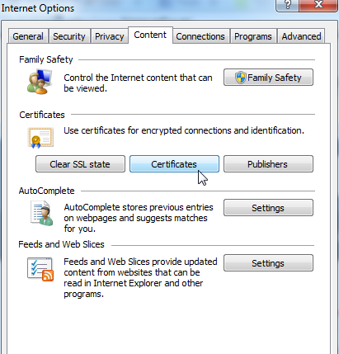The height and width of the screenshot is (354, 339).
Task: Click the Publishers button
Action: point(268,164)
